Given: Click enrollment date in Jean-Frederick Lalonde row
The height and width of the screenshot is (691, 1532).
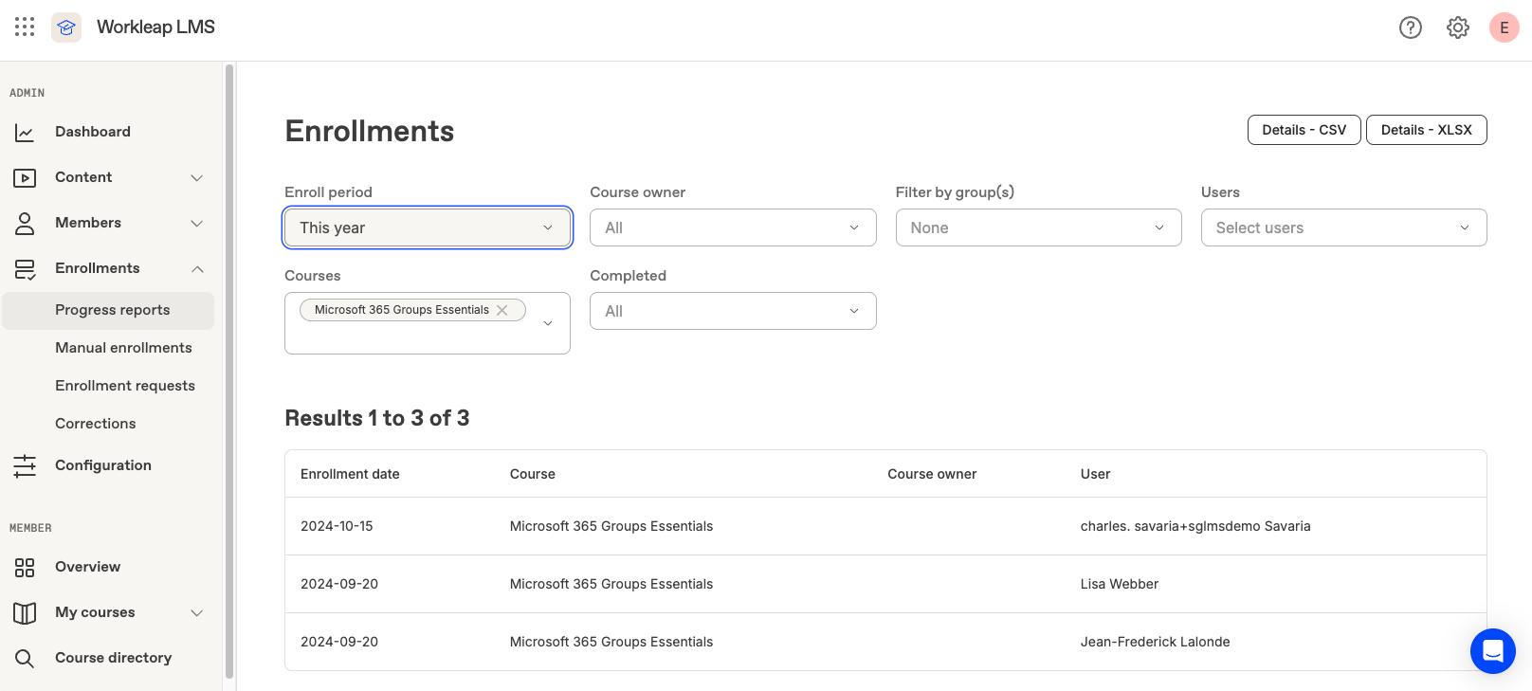Looking at the screenshot, I should click(339, 642).
